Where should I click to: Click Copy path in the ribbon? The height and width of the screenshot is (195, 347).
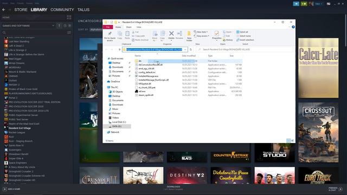138,36
